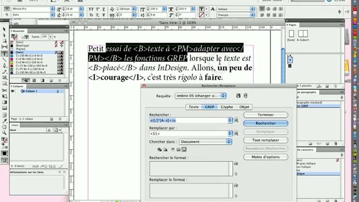
Task: Click the fill and stroke icon in swatches panel
Action: click(x=14, y=37)
